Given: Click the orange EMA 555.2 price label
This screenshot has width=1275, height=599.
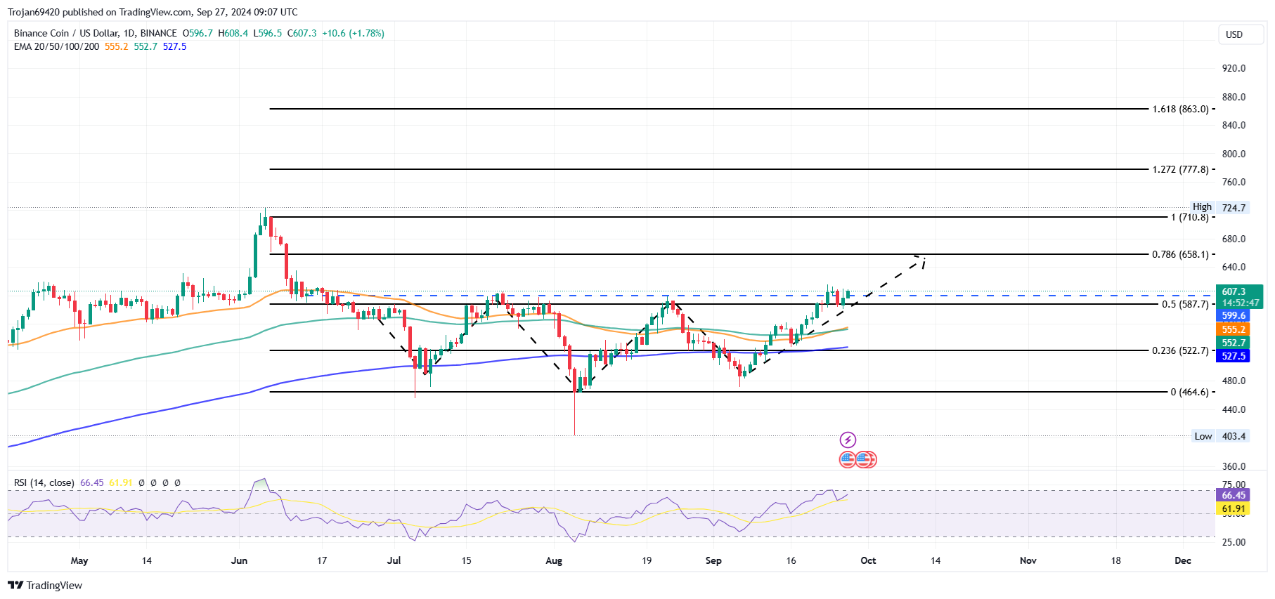Looking at the screenshot, I should 1234,329.
